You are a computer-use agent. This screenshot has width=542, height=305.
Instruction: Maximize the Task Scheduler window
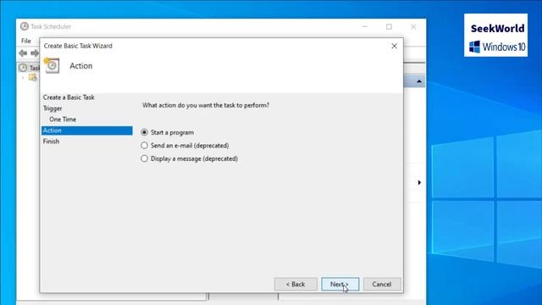(389, 26)
